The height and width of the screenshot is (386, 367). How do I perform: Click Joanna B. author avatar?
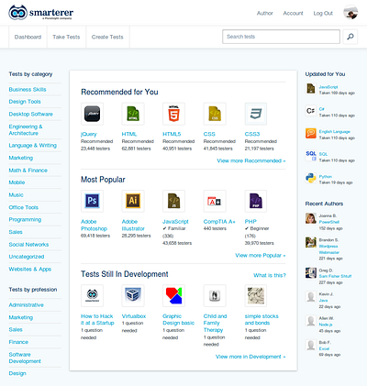click(311, 218)
